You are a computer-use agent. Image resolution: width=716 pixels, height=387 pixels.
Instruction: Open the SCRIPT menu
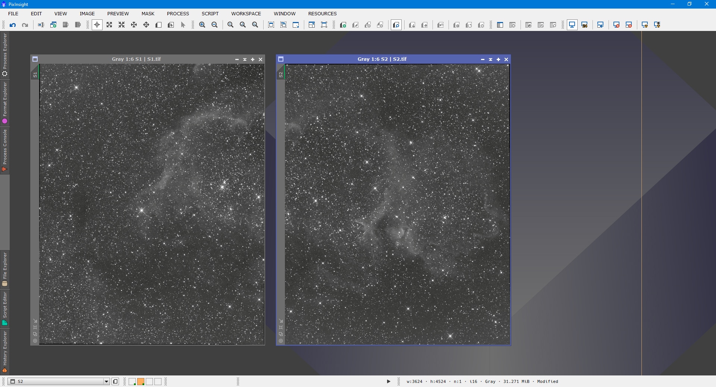[x=210, y=13]
